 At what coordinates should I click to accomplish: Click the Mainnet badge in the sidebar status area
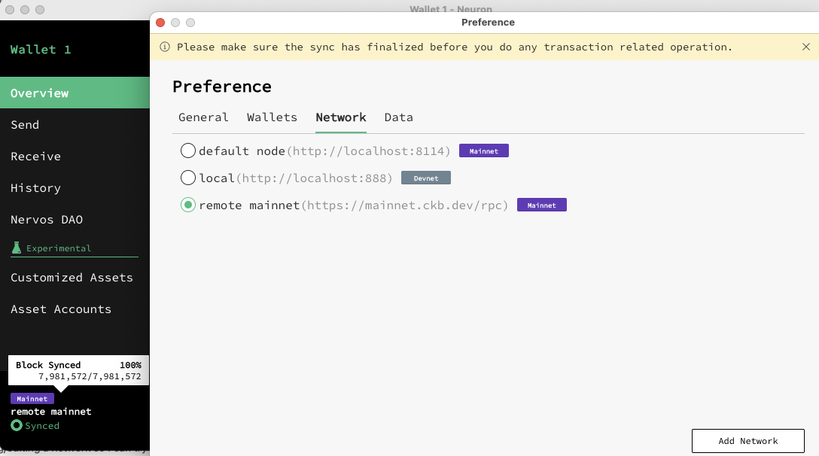[x=32, y=398]
